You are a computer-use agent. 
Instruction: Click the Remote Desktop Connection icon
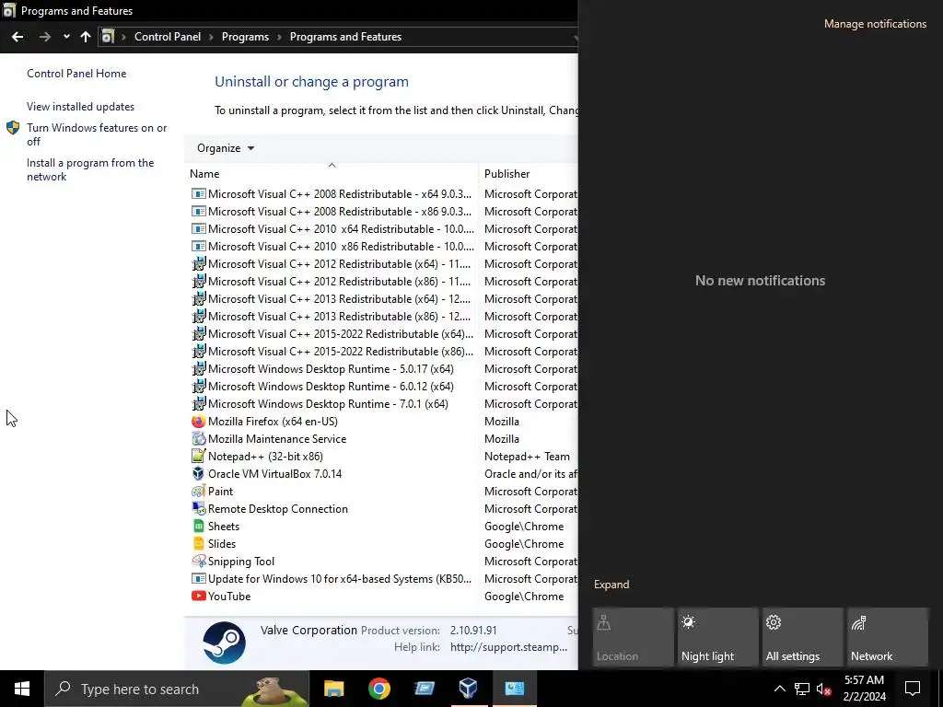(199, 508)
